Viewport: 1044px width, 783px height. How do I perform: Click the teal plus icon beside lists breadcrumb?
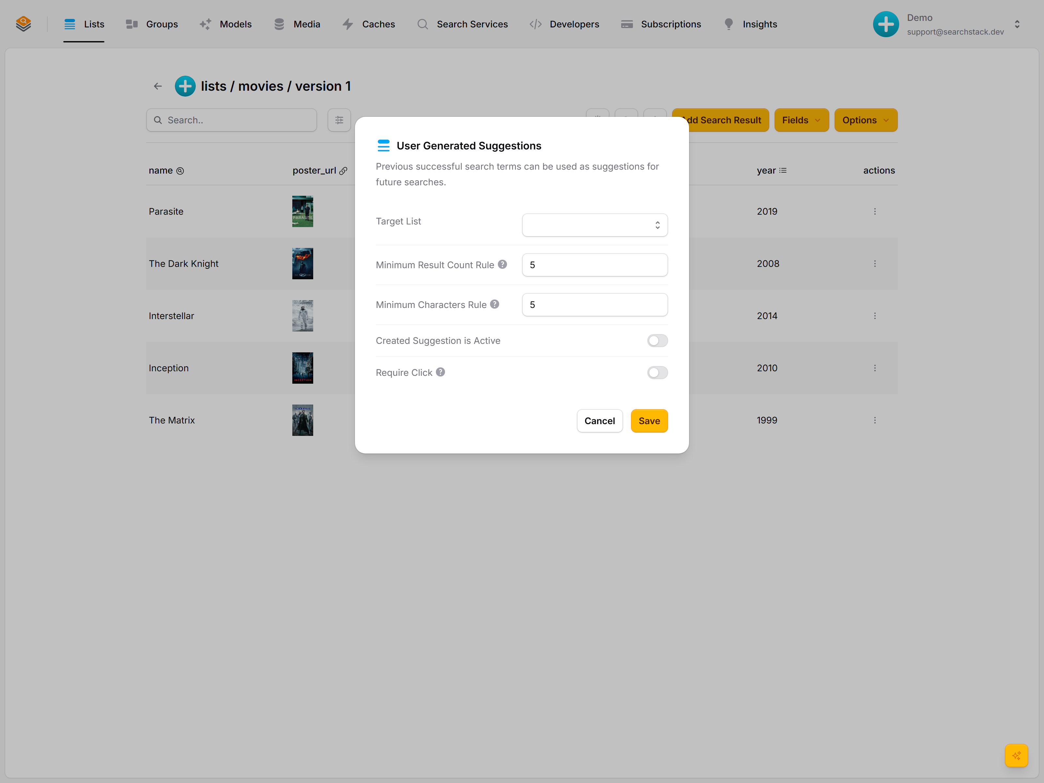click(185, 86)
